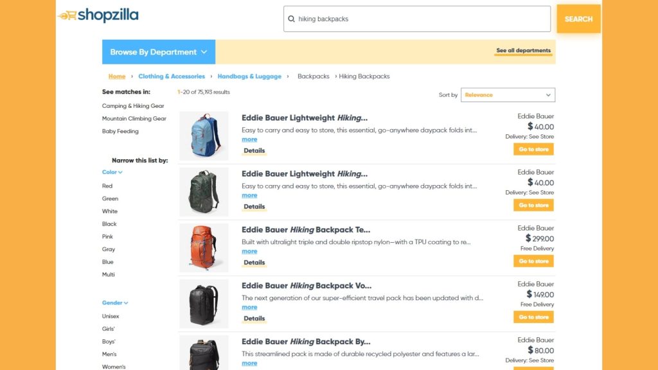Open the orange backpack thumbnail

click(x=204, y=247)
